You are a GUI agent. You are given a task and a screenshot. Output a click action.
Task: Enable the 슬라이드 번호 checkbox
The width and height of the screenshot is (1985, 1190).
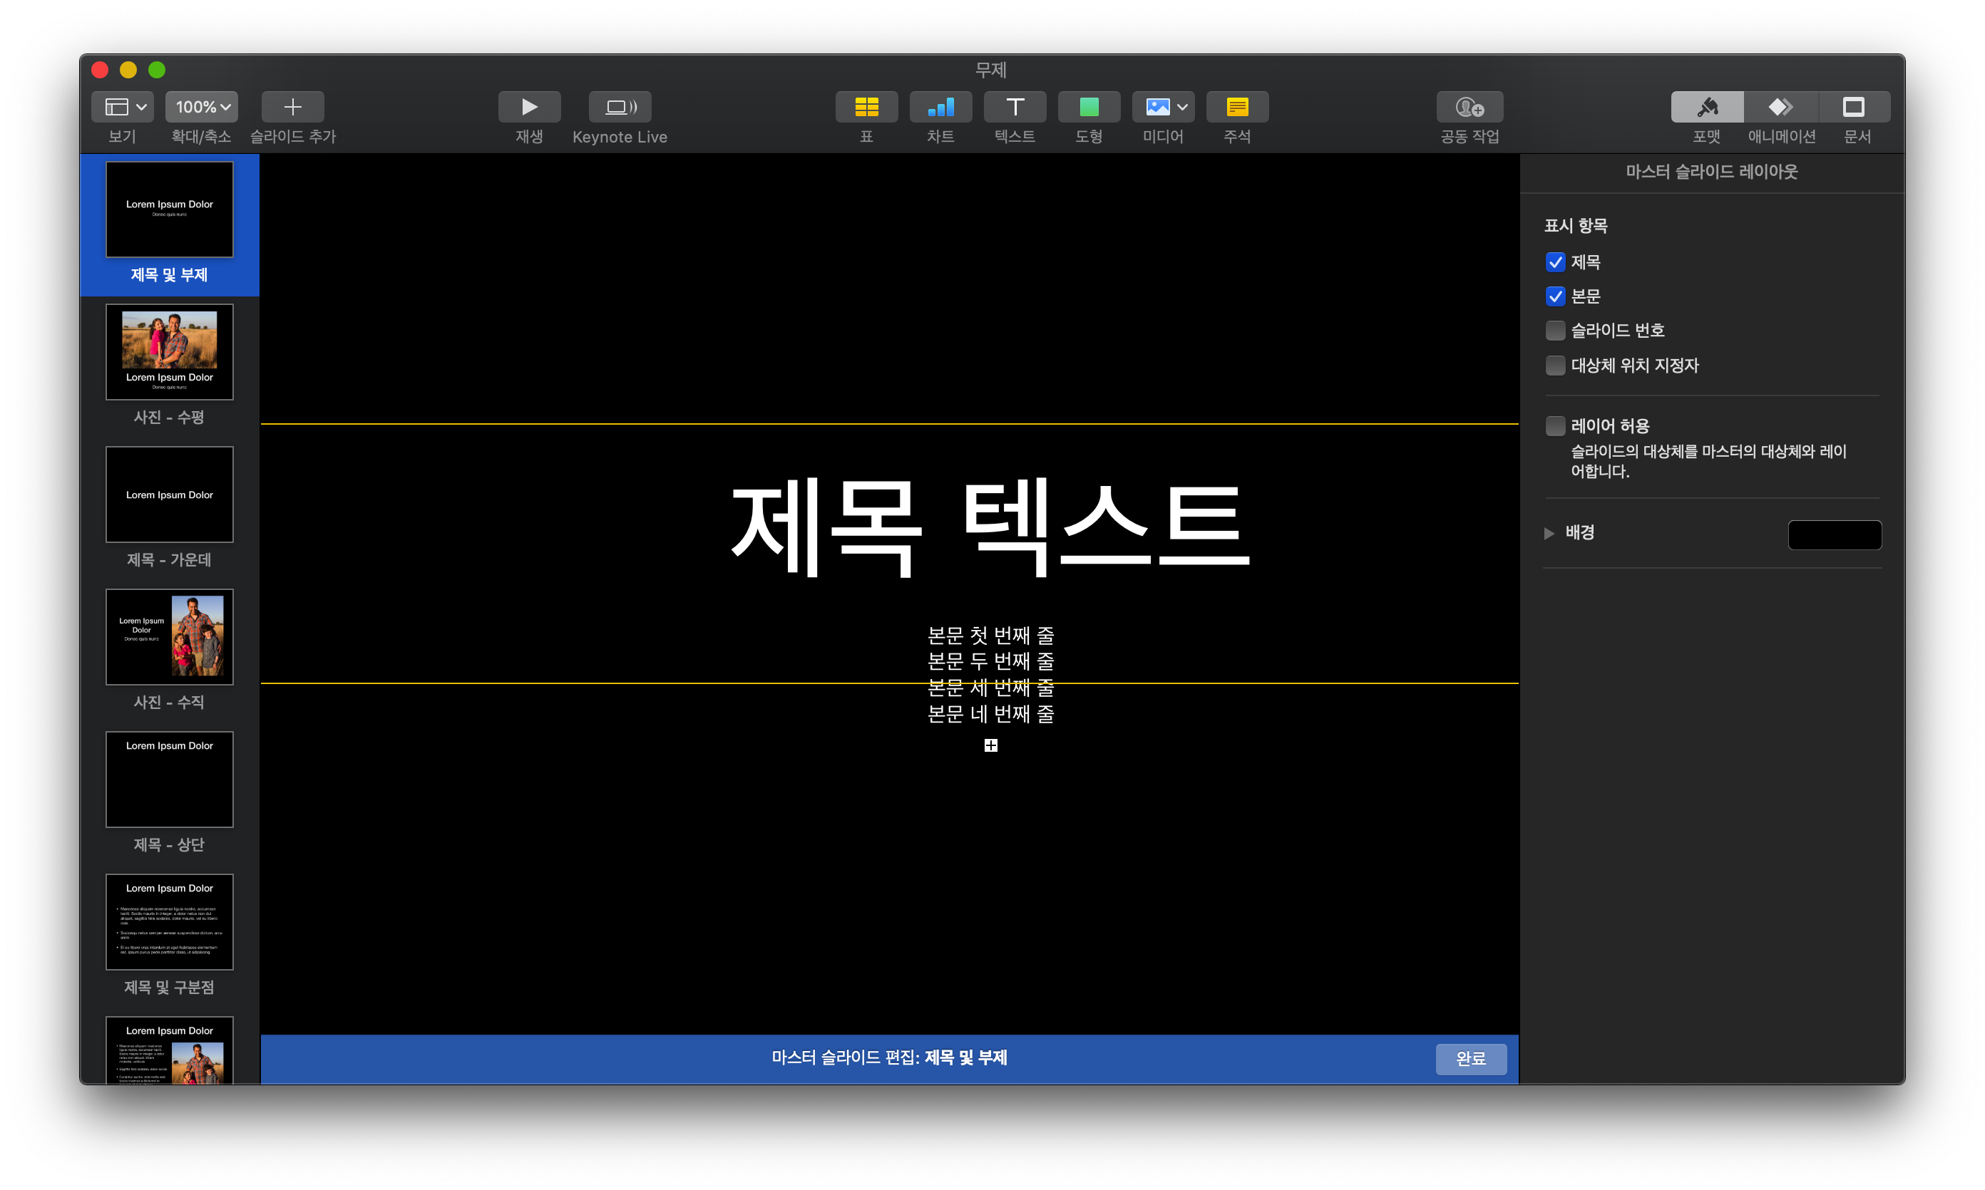(1555, 331)
